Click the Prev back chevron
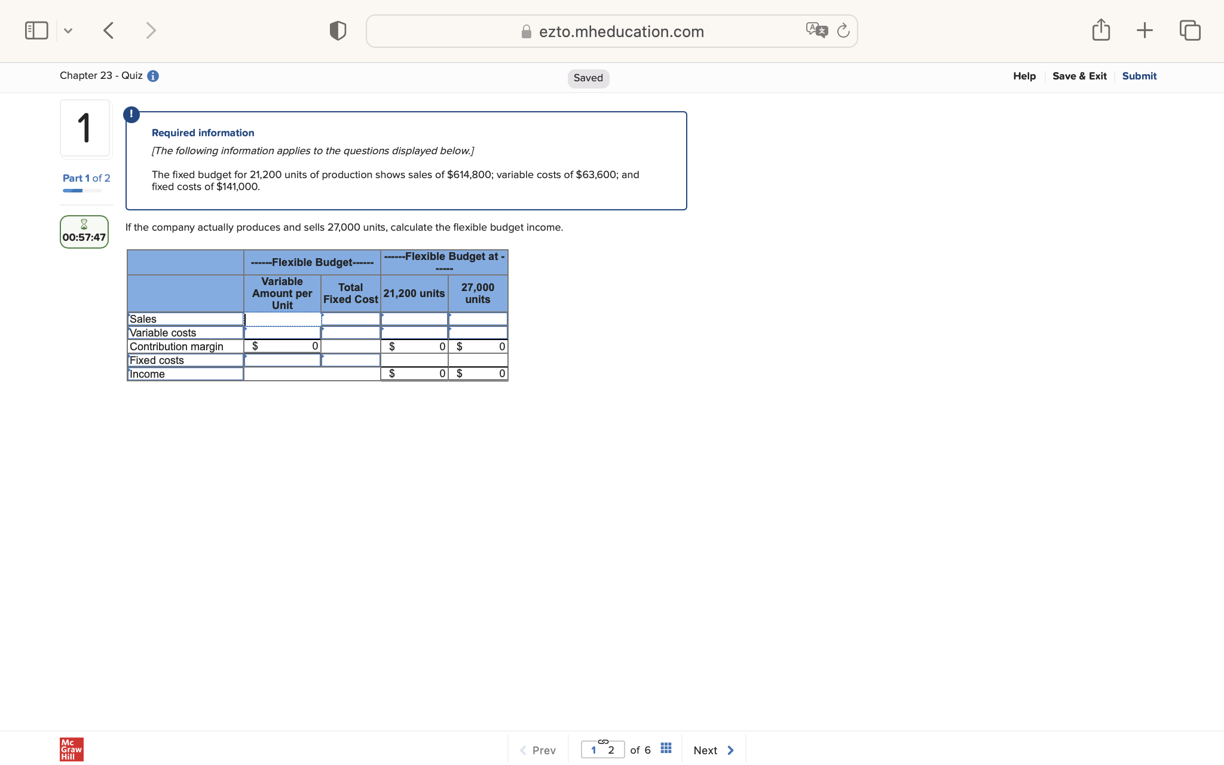1224x765 pixels. pyautogui.click(x=523, y=750)
